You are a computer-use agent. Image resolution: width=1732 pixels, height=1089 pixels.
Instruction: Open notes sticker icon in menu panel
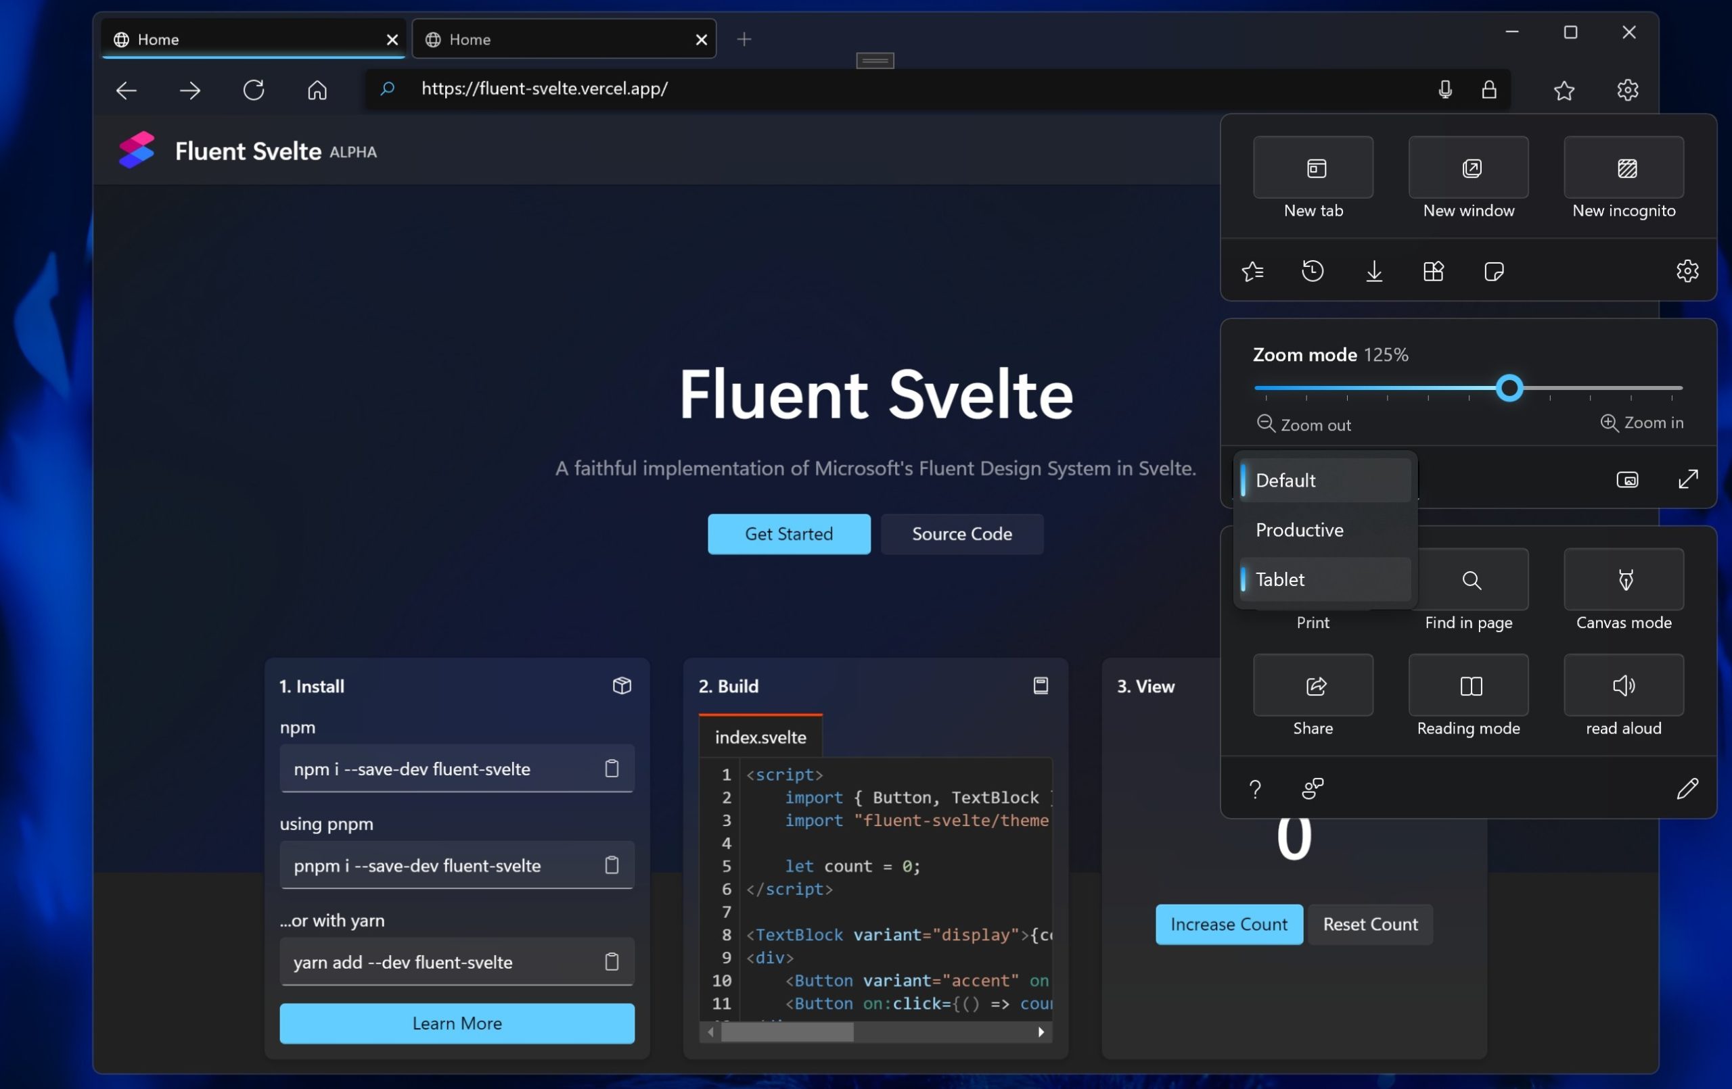[1494, 271]
